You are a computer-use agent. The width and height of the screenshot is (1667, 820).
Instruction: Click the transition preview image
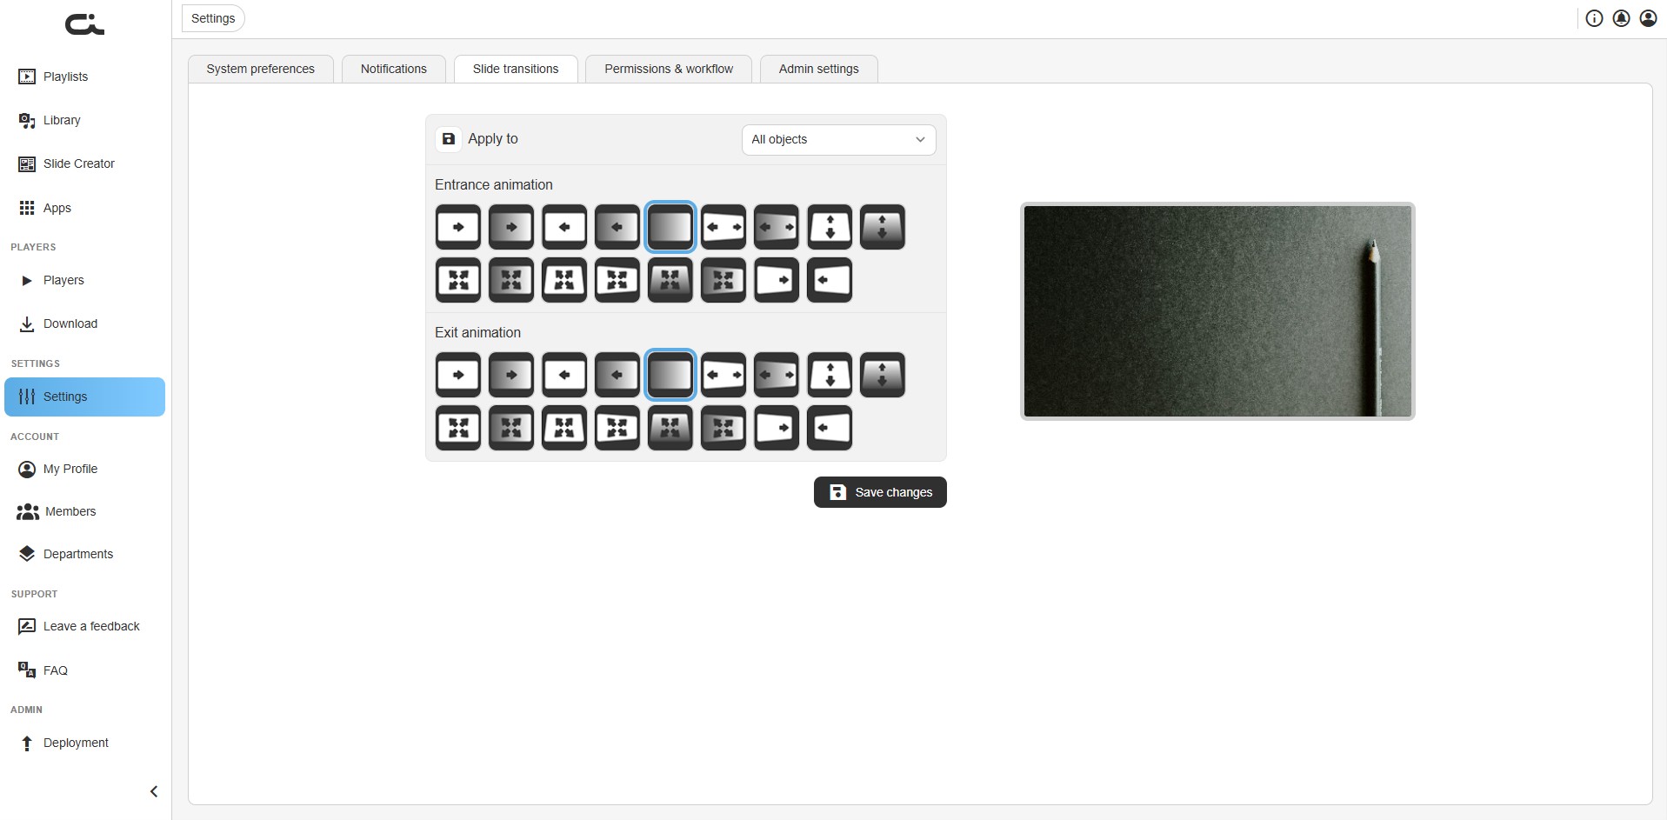[1217, 311]
